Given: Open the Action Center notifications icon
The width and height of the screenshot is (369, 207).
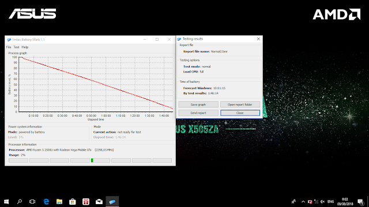Looking at the screenshot, I should (x=360, y=202).
